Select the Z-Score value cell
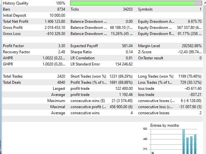This screenshot has height=154, width=206. pos(189,52)
